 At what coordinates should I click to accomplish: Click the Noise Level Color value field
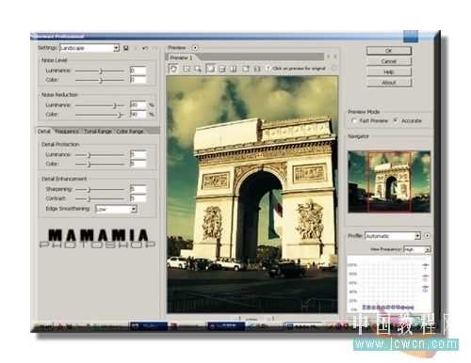(138, 80)
